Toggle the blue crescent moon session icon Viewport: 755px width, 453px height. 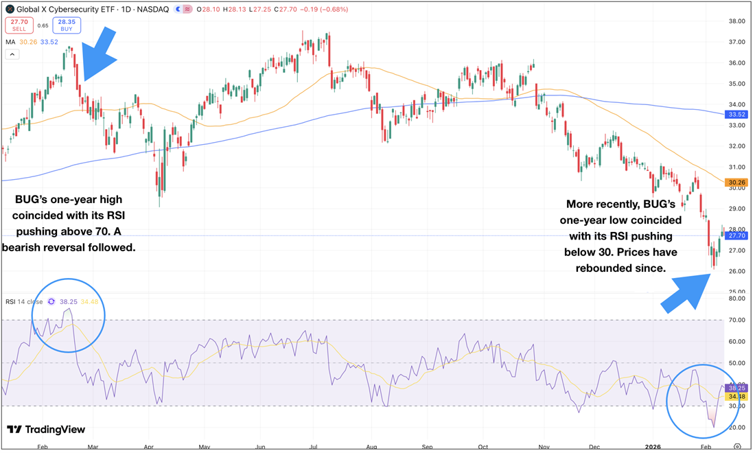coord(178,10)
